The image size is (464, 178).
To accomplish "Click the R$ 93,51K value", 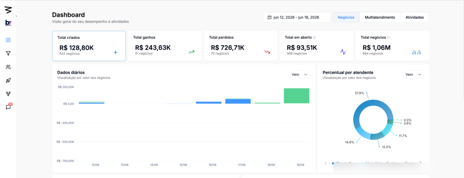I will (x=302, y=47).
